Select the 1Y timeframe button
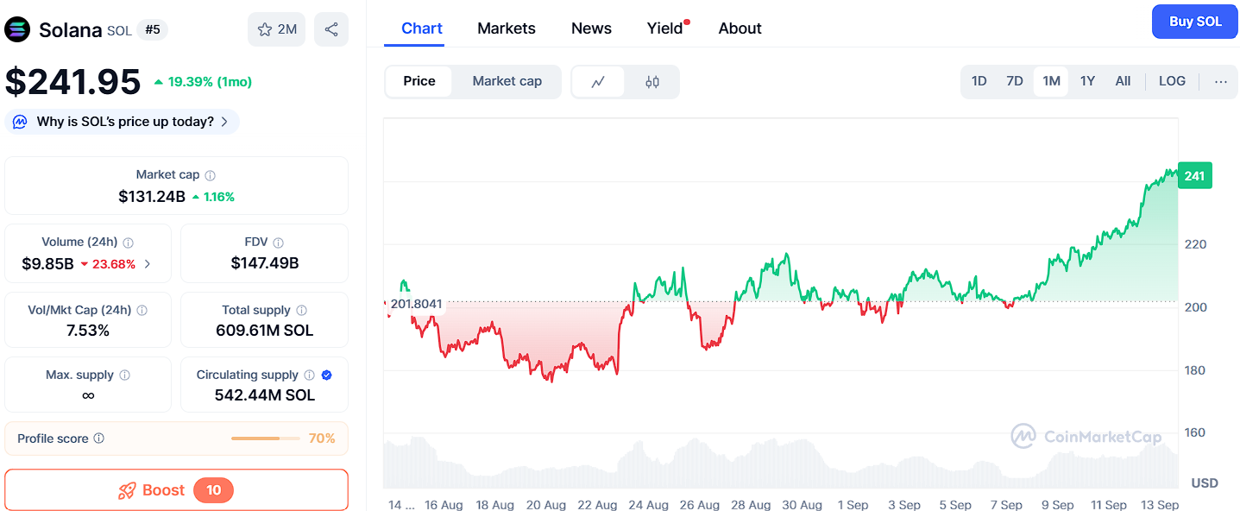Viewport: 1240px width, 511px height. pos(1087,80)
